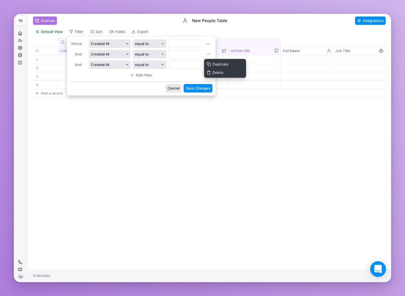The height and width of the screenshot is (296, 405).
Task: Toggle the select-all circle in table header
Action: tap(37, 51)
